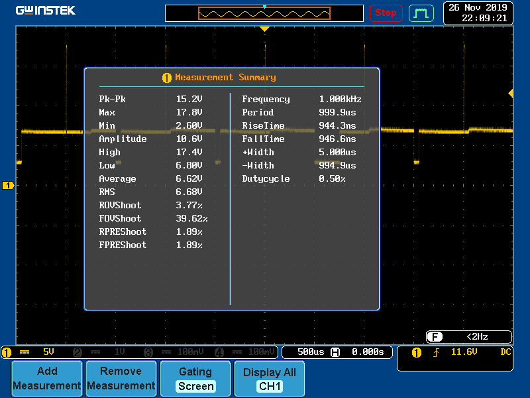Click the green acquisition mode waveform icon

pyautogui.click(x=421, y=13)
